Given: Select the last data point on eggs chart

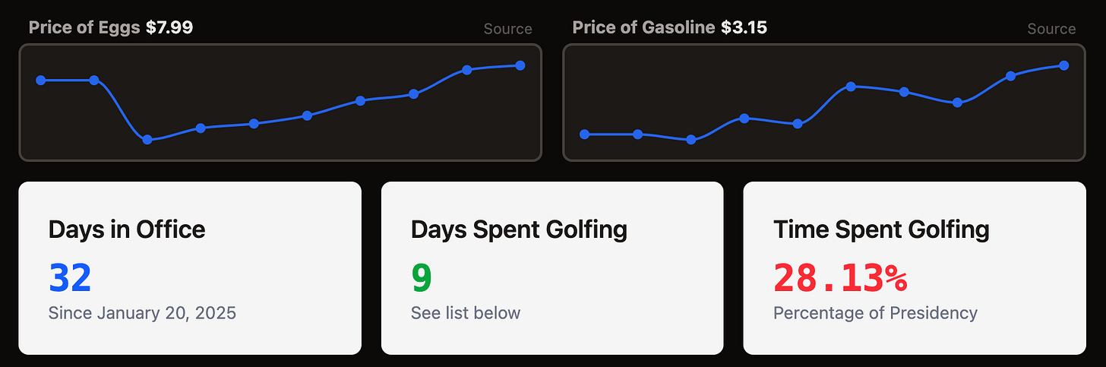Looking at the screenshot, I should 520,65.
